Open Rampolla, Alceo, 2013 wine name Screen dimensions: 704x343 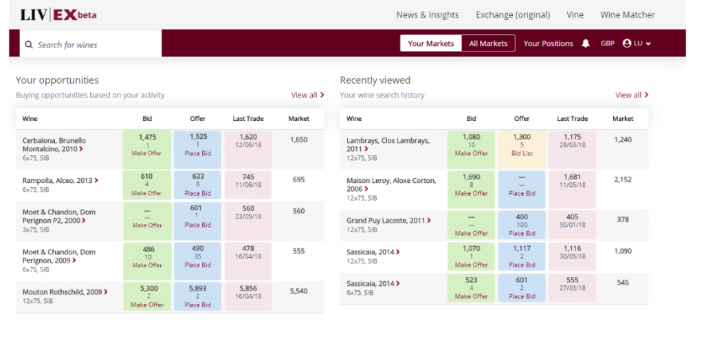(58, 180)
